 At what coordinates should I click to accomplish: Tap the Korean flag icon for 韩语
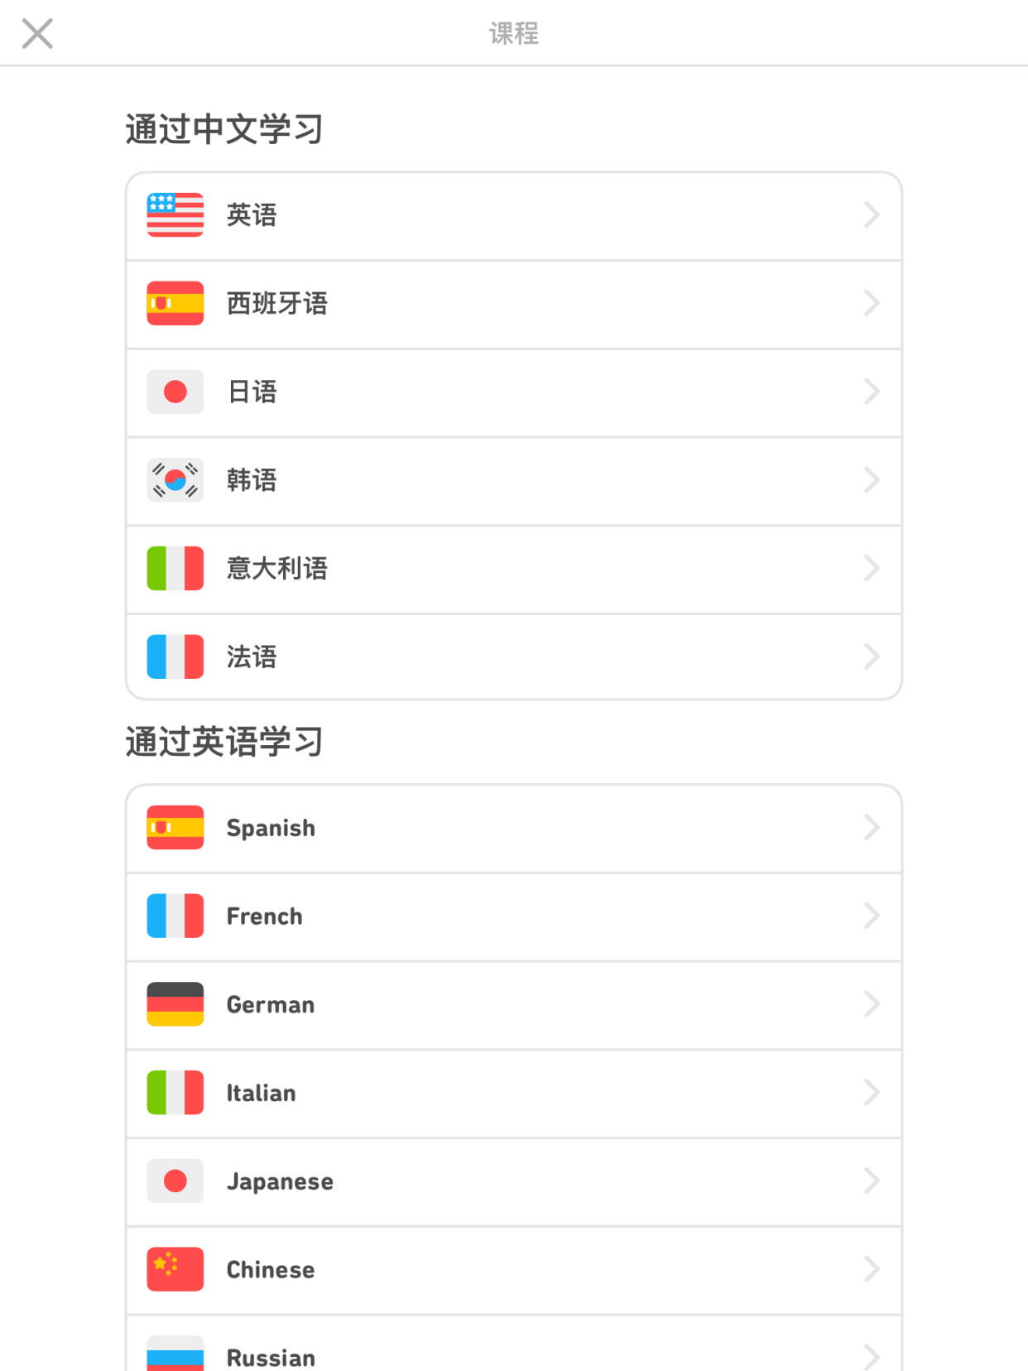[x=175, y=480]
